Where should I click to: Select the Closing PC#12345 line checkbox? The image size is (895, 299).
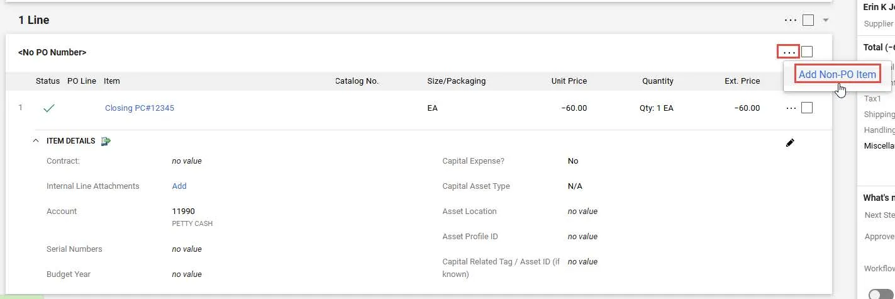click(x=807, y=108)
